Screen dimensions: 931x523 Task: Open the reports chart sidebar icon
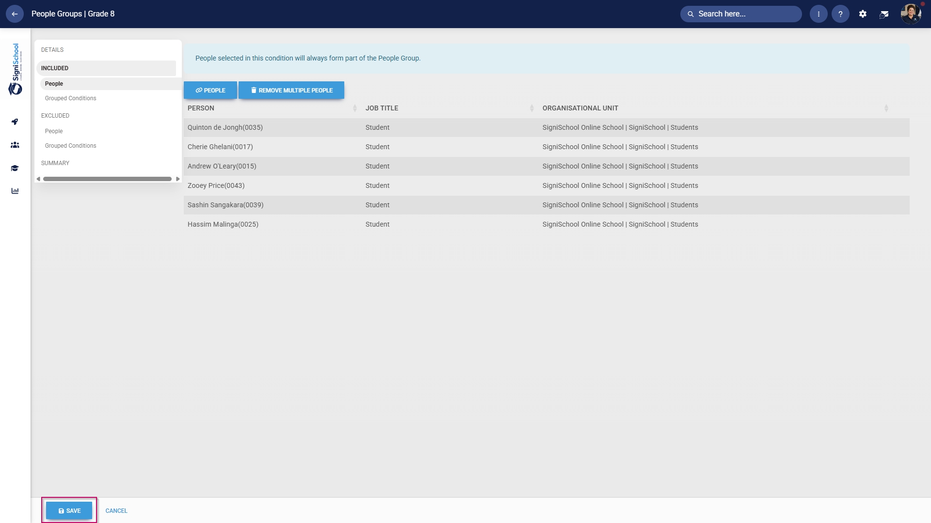(x=15, y=191)
